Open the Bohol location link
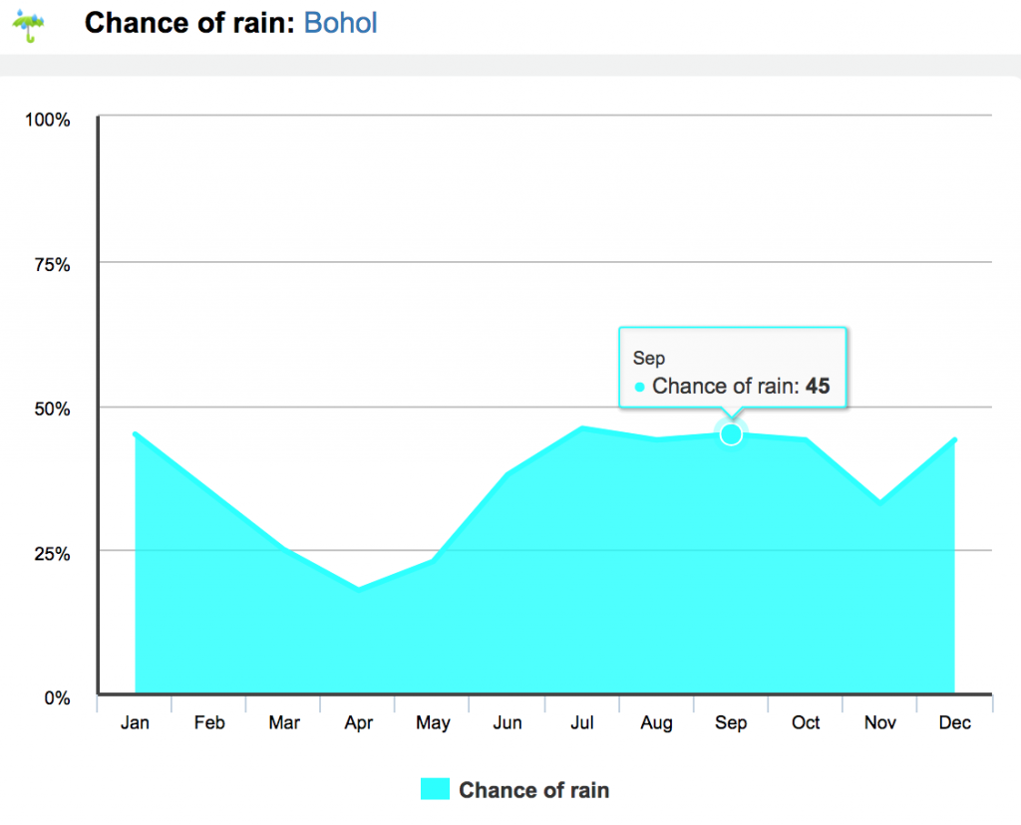Screen dimensions: 1021x825 (x=340, y=23)
